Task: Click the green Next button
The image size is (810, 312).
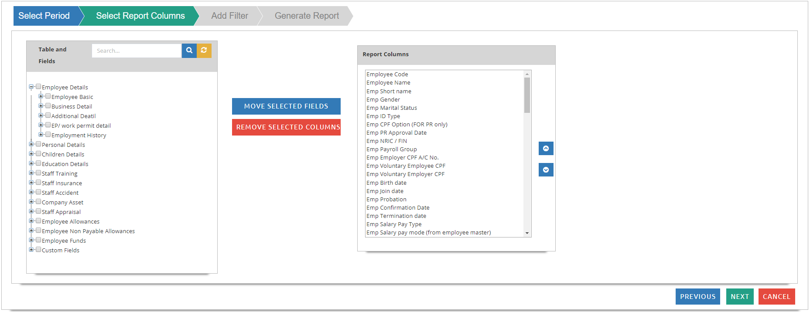Action: pos(739,296)
